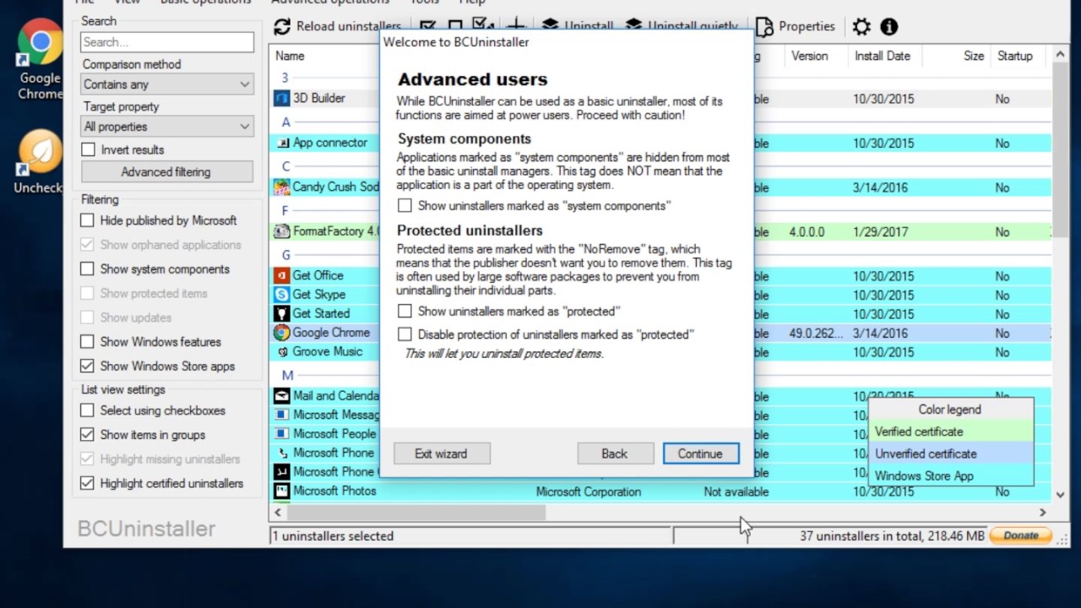The height and width of the screenshot is (608, 1081).
Task: Untick Highlight certified uninstallers
Action: click(87, 484)
